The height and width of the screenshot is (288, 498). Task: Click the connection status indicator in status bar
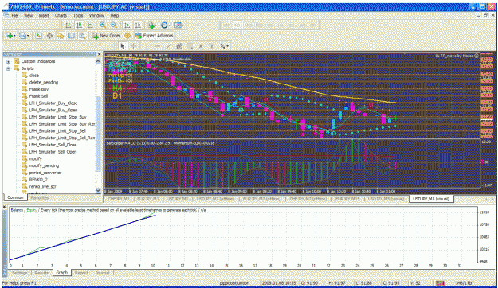click(x=440, y=283)
